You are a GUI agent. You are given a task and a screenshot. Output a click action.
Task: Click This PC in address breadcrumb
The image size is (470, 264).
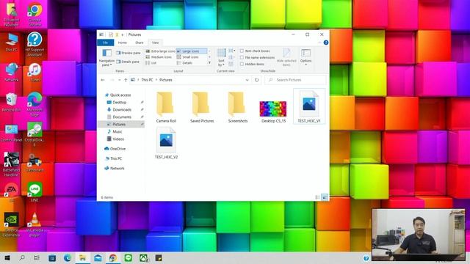coord(147,80)
